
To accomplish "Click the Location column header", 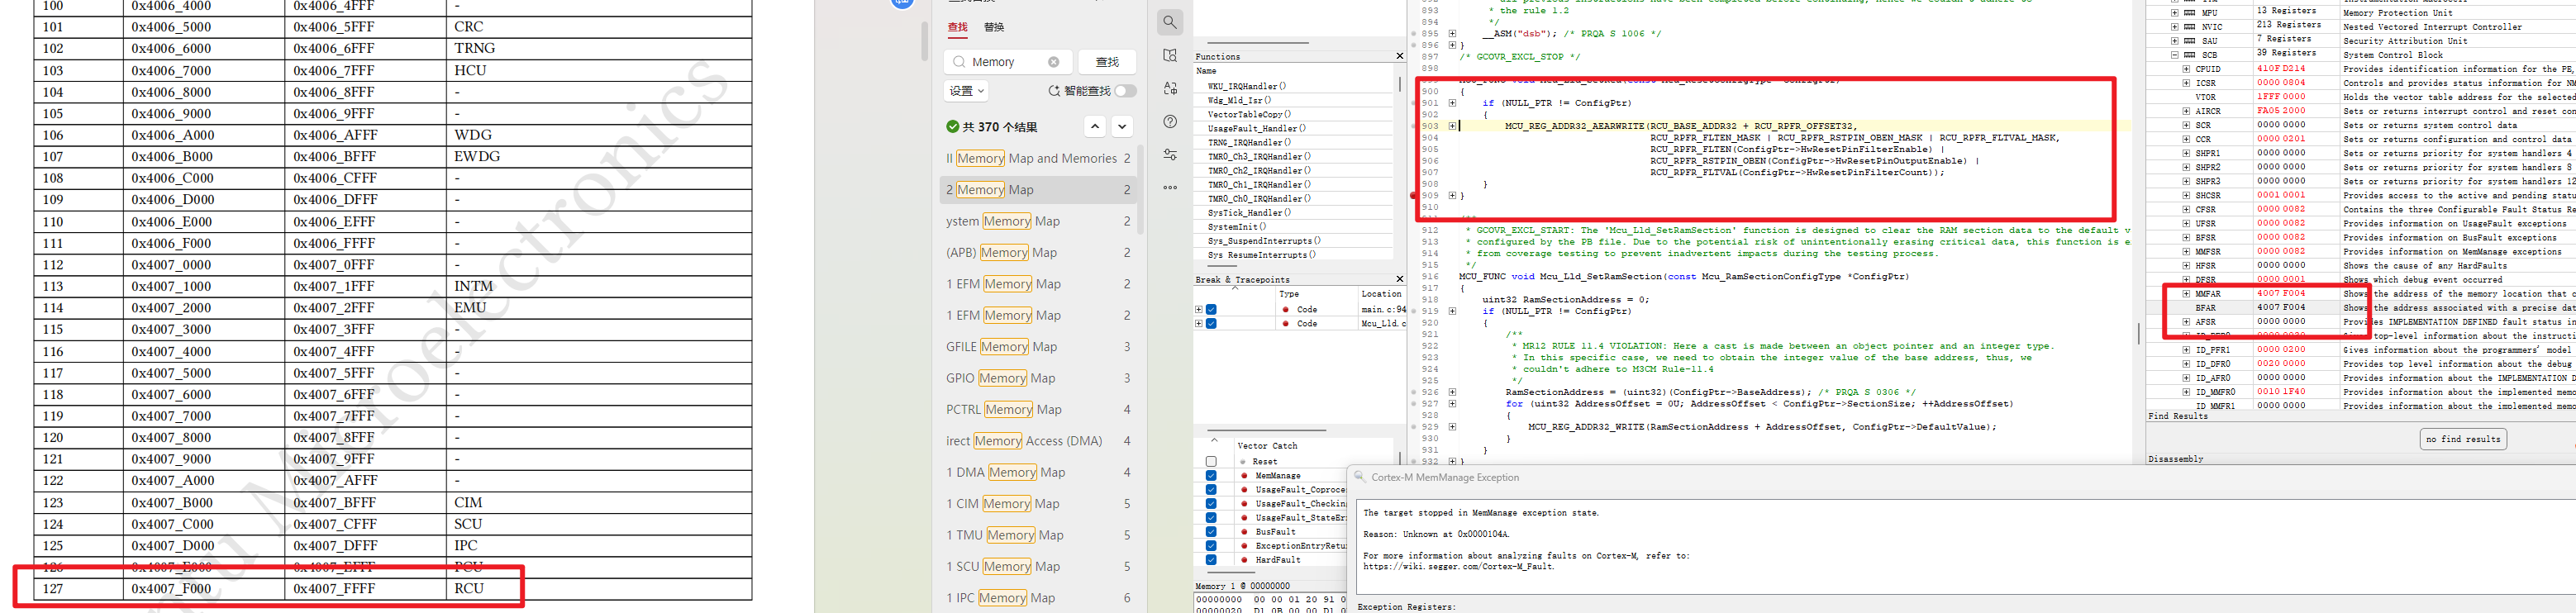I will pos(1381,294).
